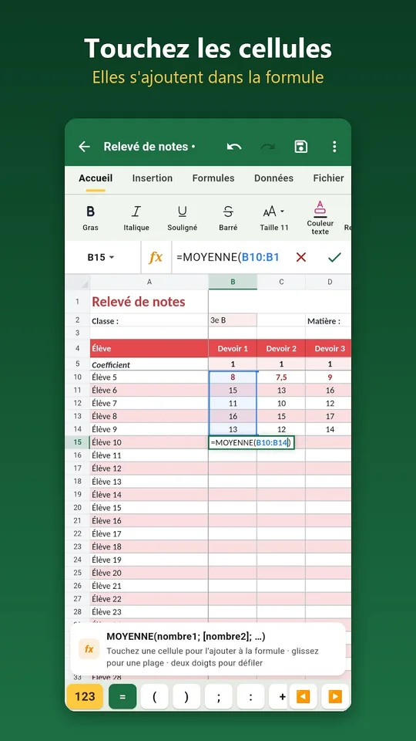Open the three-dot overflow menu
This screenshot has width=416, height=741.
334,147
